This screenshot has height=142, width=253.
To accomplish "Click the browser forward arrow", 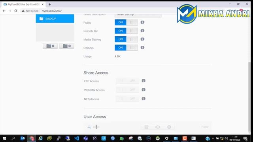I will (x=10, y=11).
